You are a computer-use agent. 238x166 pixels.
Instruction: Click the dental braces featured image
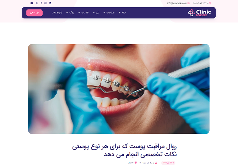(x=119, y=89)
